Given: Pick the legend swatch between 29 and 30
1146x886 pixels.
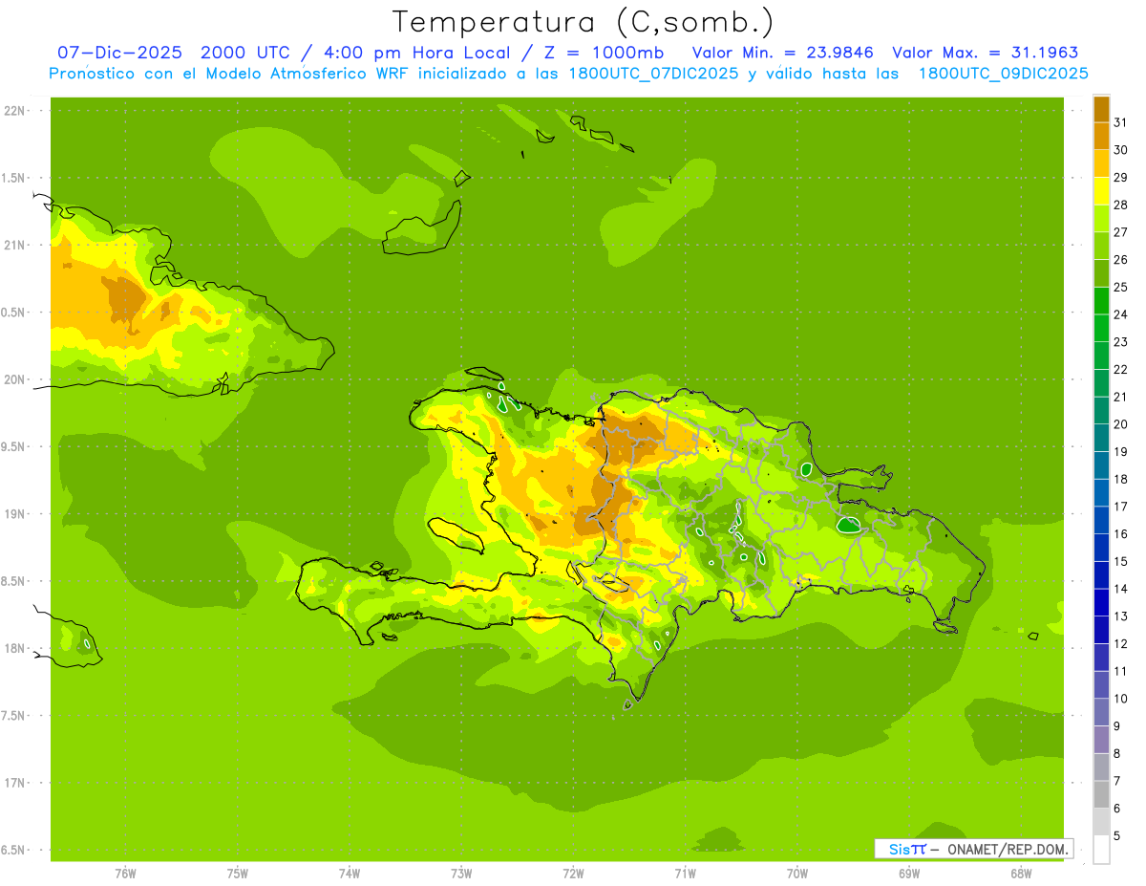Looking at the screenshot, I should coord(1101,163).
